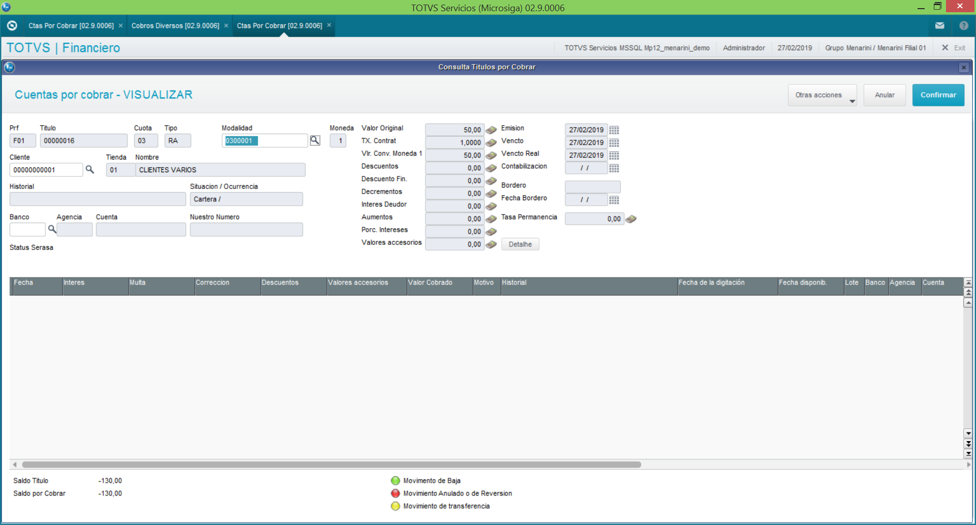Screen dimensions: 976x525
Task: Open calculator icon beside Vlr. Conv. Moneda 1
Action: click(x=491, y=156)
